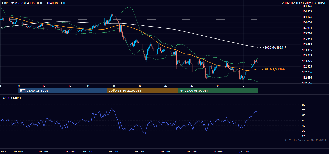This screenshot has width=329, height=154.
Task: Click the 184.054 price axis label
Action: click(307, 22)
